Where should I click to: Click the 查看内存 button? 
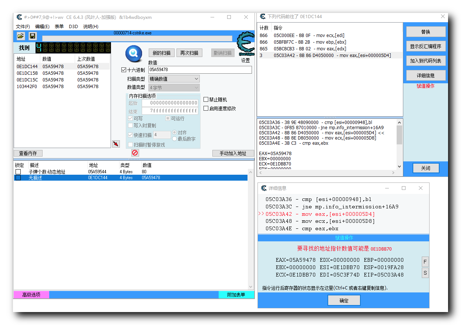pos(28,153)
